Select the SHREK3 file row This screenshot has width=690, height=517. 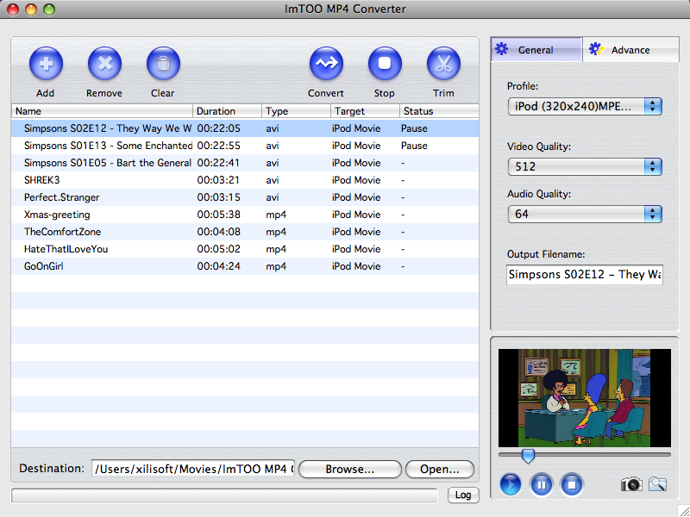click(x=245, y=180)
